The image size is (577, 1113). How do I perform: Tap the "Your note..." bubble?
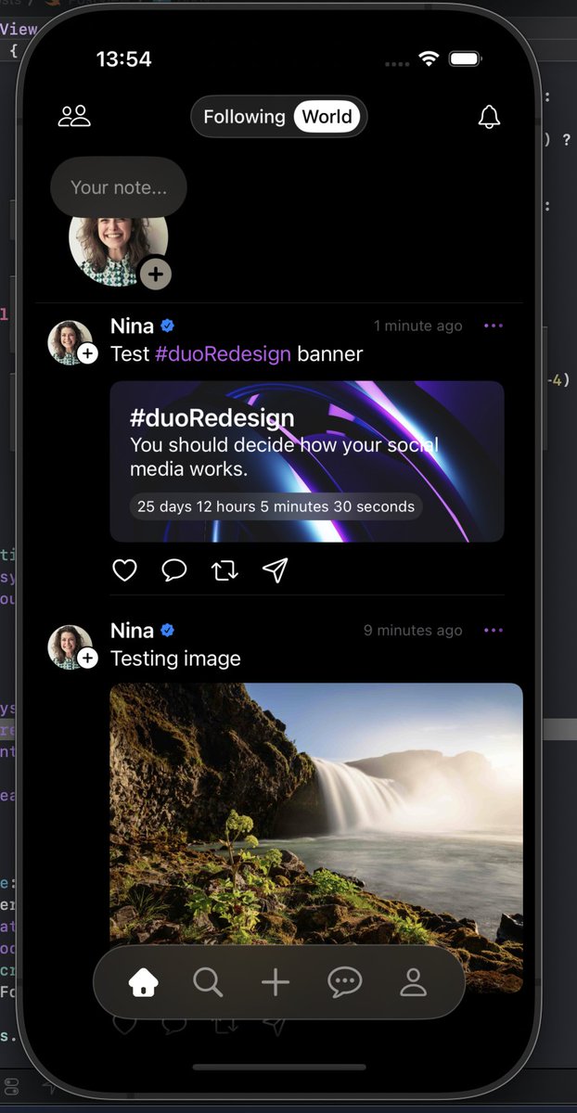click(x=119, y=187)
